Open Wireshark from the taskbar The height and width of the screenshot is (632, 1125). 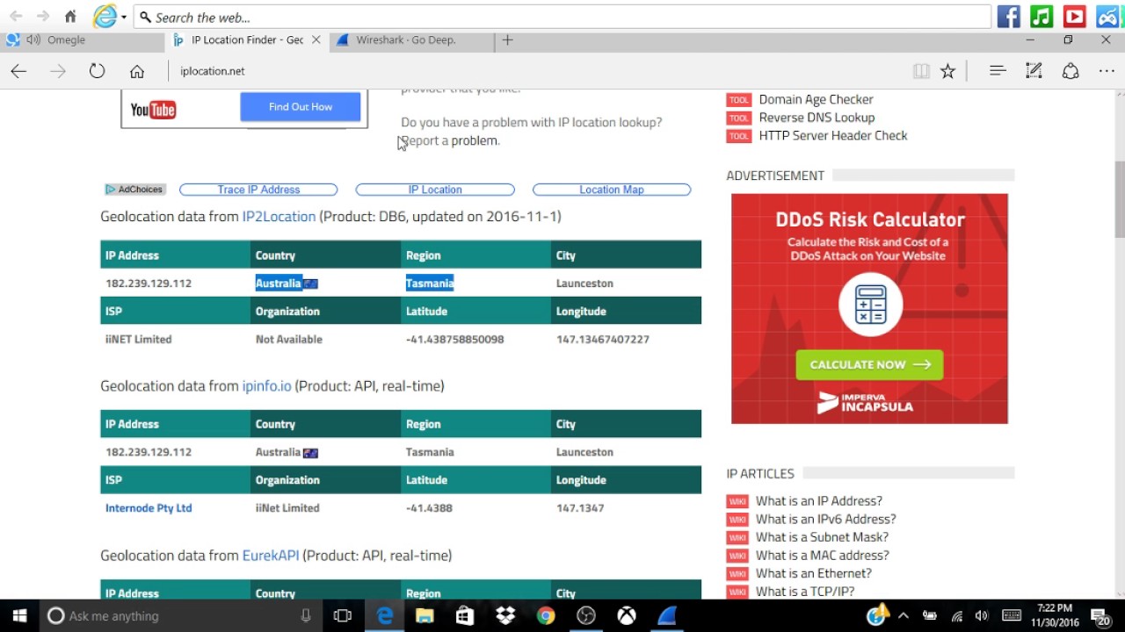click(x=667, y=616)
